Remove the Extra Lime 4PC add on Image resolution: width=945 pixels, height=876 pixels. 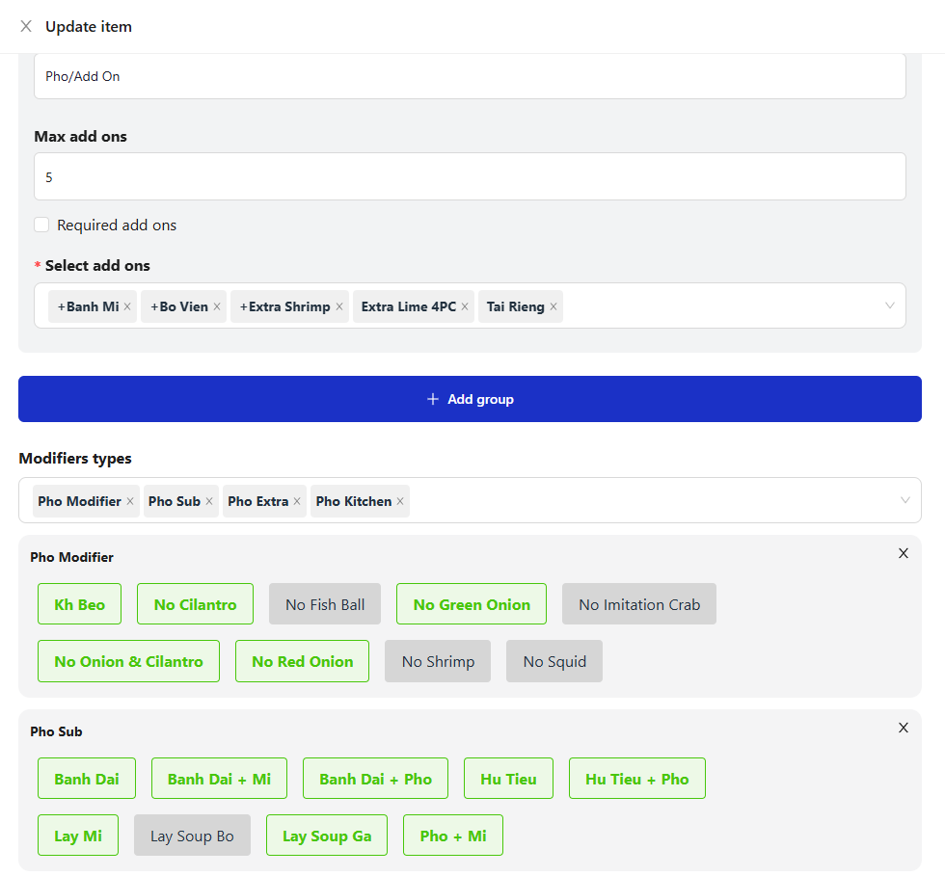tap(465, 305)
